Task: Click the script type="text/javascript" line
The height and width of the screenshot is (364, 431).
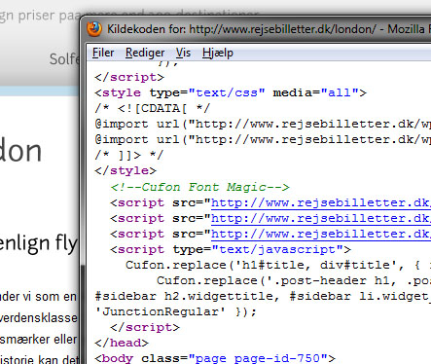Action: (231, 250)
